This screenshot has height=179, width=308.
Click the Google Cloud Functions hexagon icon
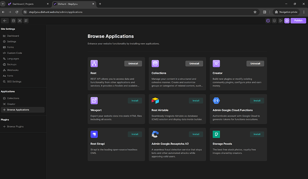pos(216,101)
